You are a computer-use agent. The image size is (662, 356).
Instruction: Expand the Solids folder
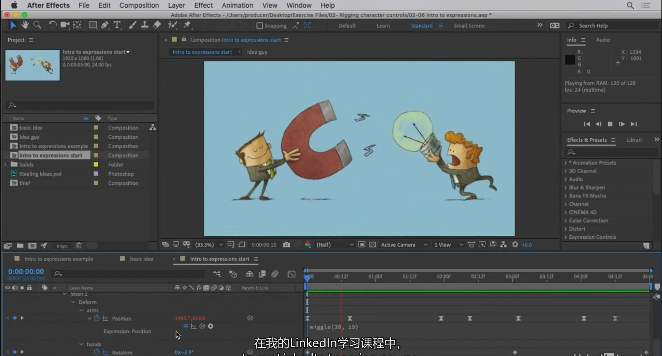(x=5, y=165)
